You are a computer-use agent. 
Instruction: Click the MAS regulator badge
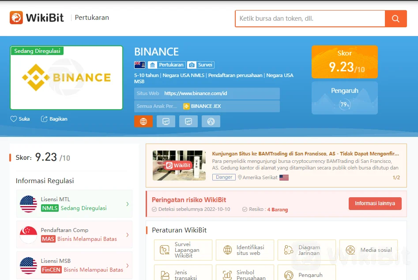point(48,239)
